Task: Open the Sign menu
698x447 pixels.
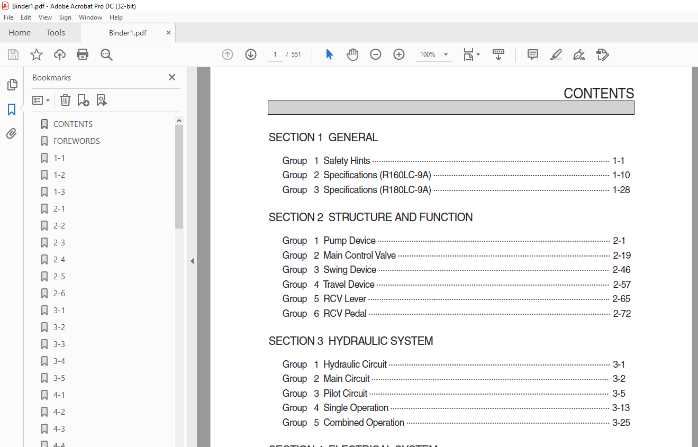Action: coord(65,17)
